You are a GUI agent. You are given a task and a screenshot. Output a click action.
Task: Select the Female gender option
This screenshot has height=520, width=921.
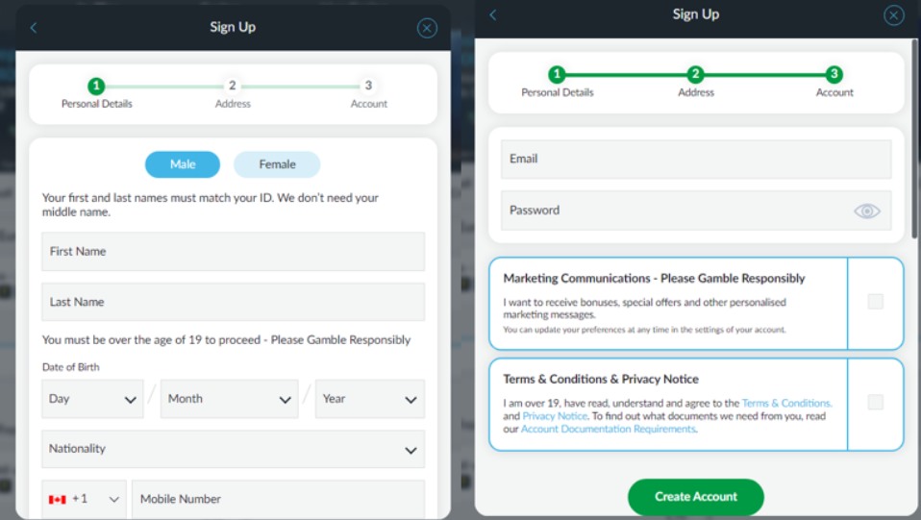pyautogui.click(x=277, y=164)
